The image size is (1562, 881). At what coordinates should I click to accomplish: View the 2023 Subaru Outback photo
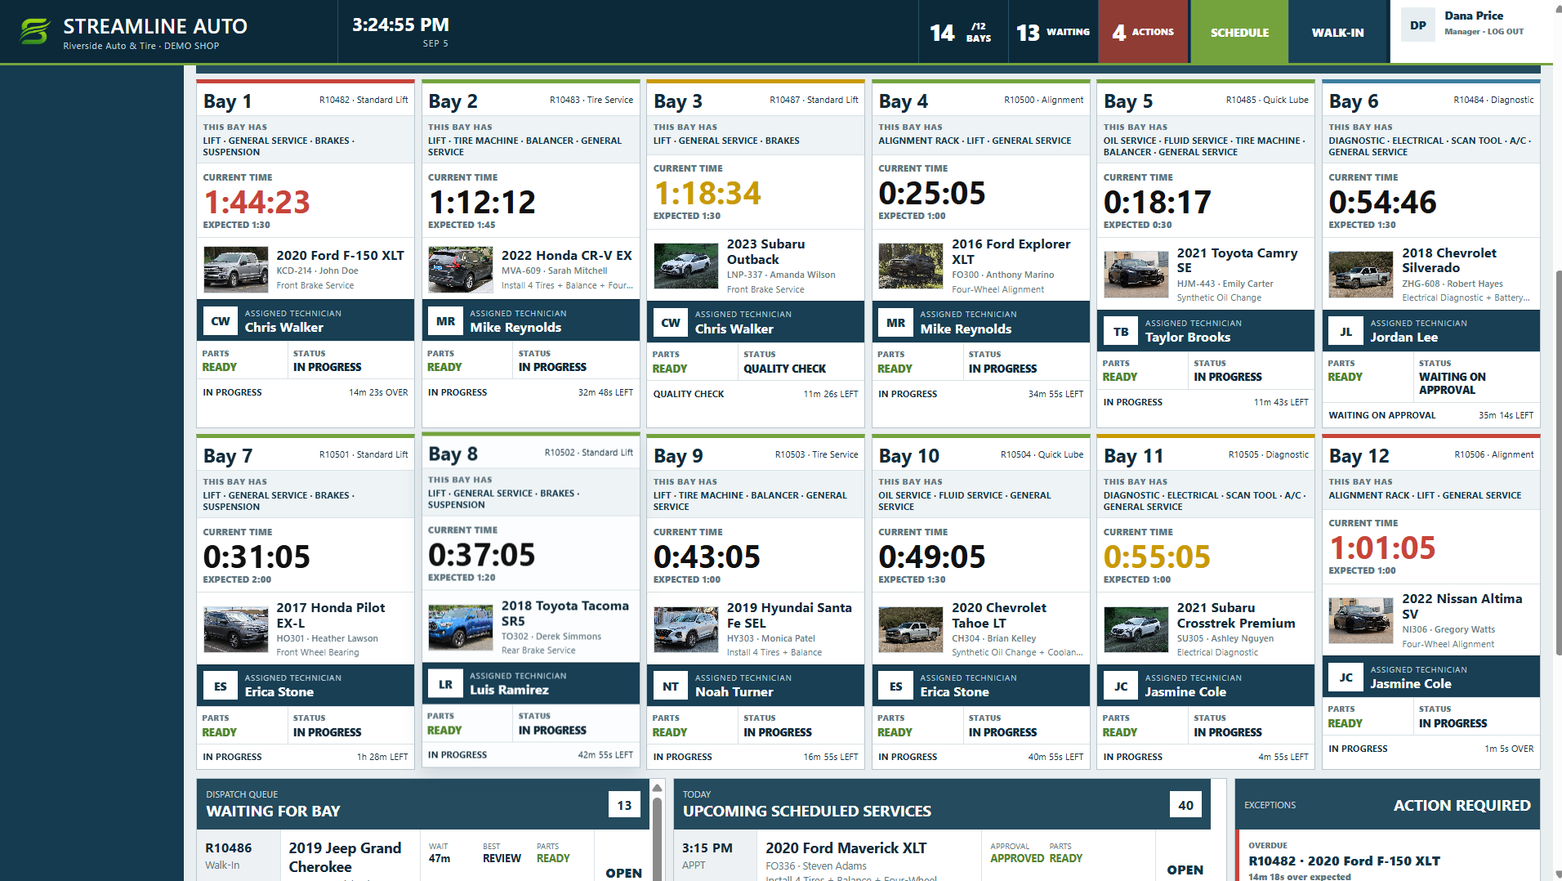tap(686, 266)
